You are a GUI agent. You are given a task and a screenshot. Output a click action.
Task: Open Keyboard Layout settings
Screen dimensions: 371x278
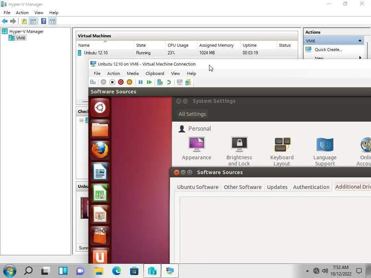[x=282, y=151]
